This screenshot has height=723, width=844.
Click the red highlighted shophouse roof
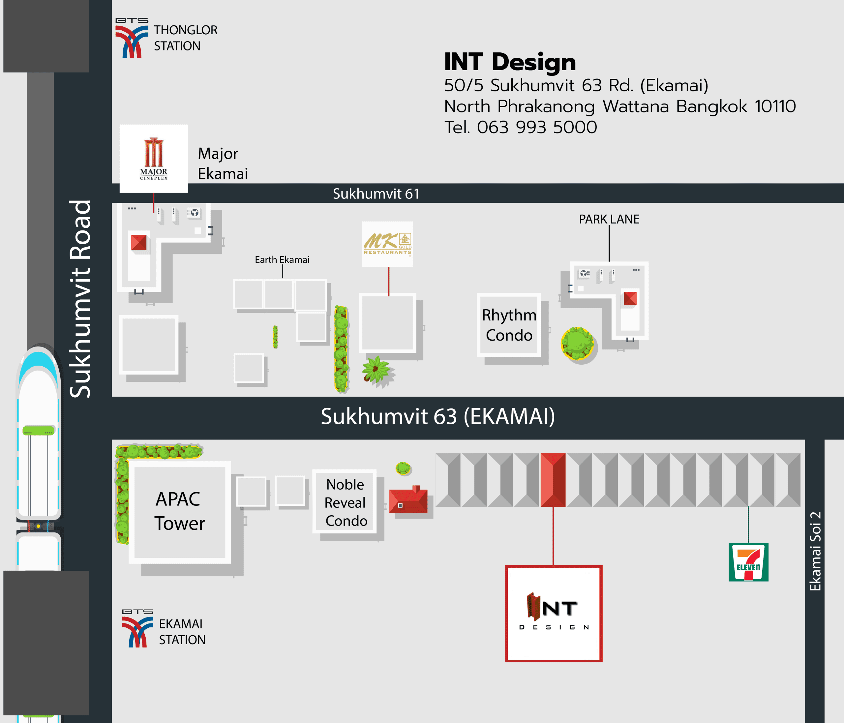[553, 479]
